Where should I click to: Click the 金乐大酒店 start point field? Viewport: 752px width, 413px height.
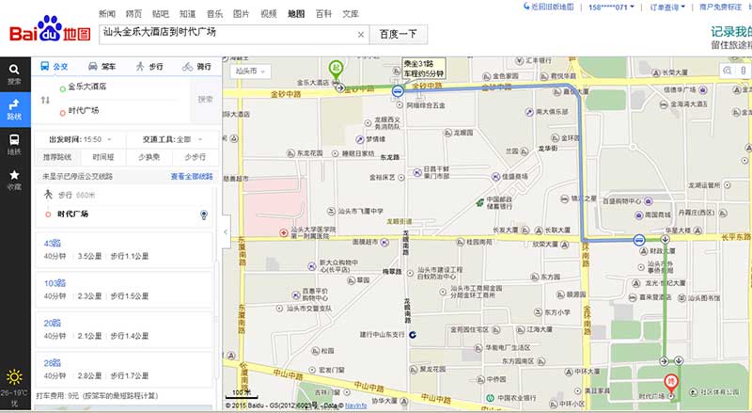click(x=122, y=87)
